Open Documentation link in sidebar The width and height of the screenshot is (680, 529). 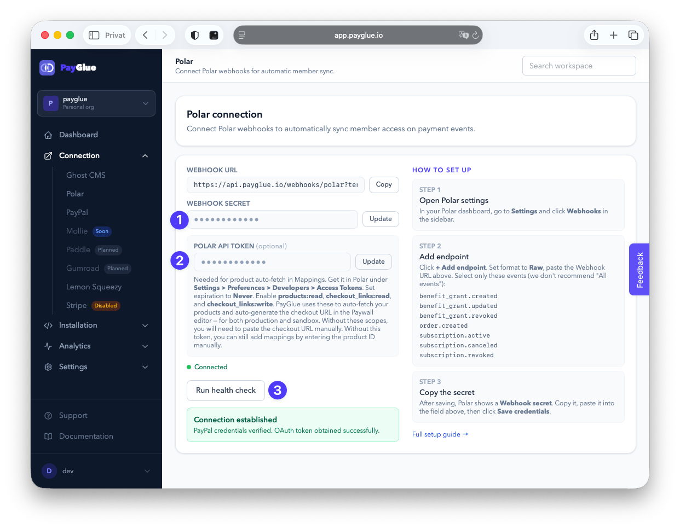pos(86,437)
